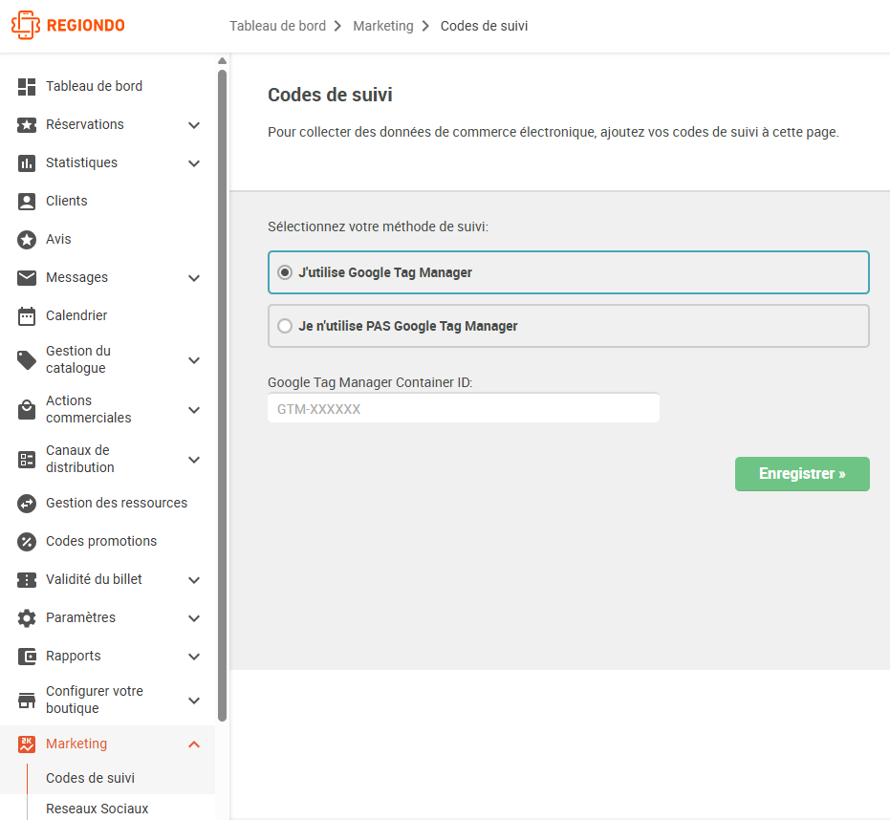Expand the Messages submenu chevron

pyautogui.click(x=194, y=277)
